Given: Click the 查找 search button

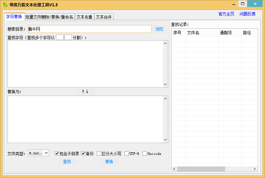Looking at the screenshot, I should point(67,162).
